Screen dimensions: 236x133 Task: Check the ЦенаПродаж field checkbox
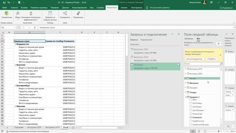pos(191,110)
